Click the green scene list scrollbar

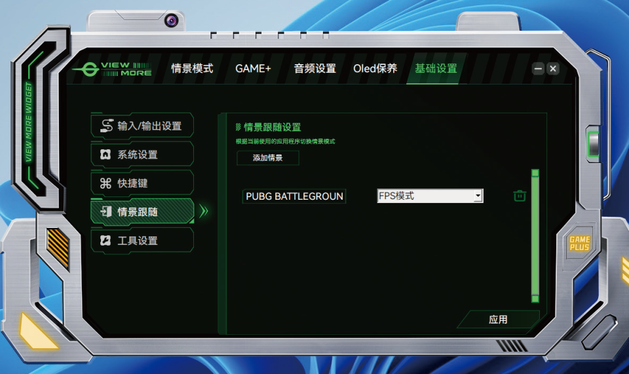pyautogui.click(x=535, y=236)
